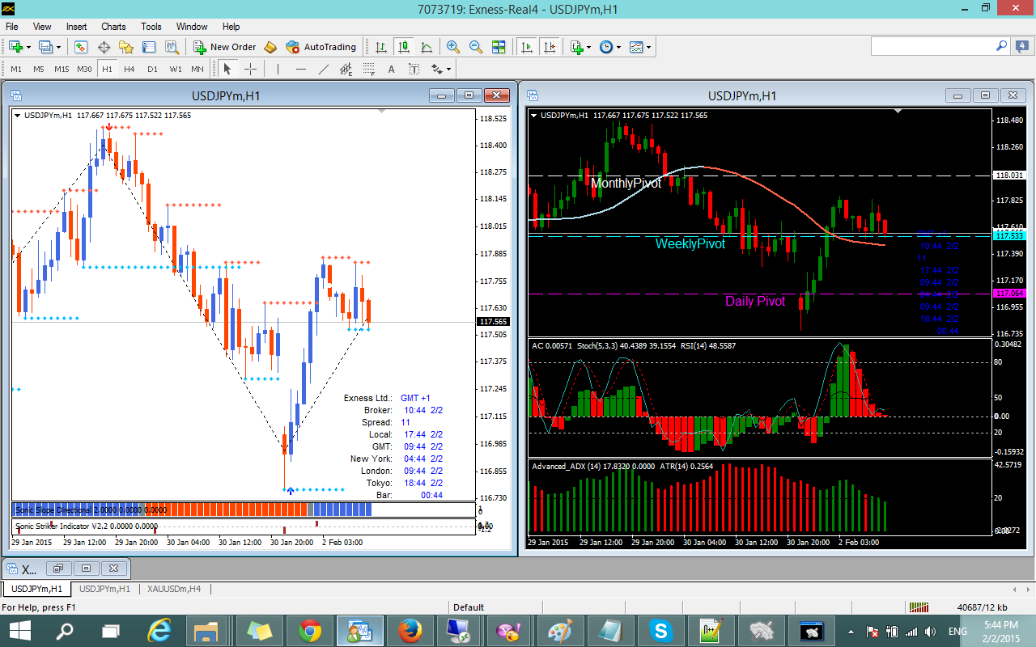Viewport: 1036px width, 647px height.
Task: Open the Navigator panel icon
Action: (x=126, y=47)
